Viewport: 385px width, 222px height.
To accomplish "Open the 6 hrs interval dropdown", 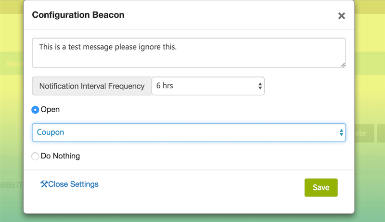I will [x=207, y=86].
